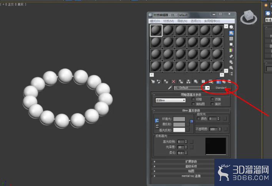The image size is (272, 186).
Task: Click the red X reset material icon
Action: [174, 81]
